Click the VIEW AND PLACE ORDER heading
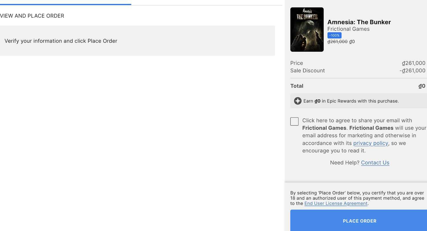The height and width of the screenshot is (231, 427). click(x=32, y=16)
